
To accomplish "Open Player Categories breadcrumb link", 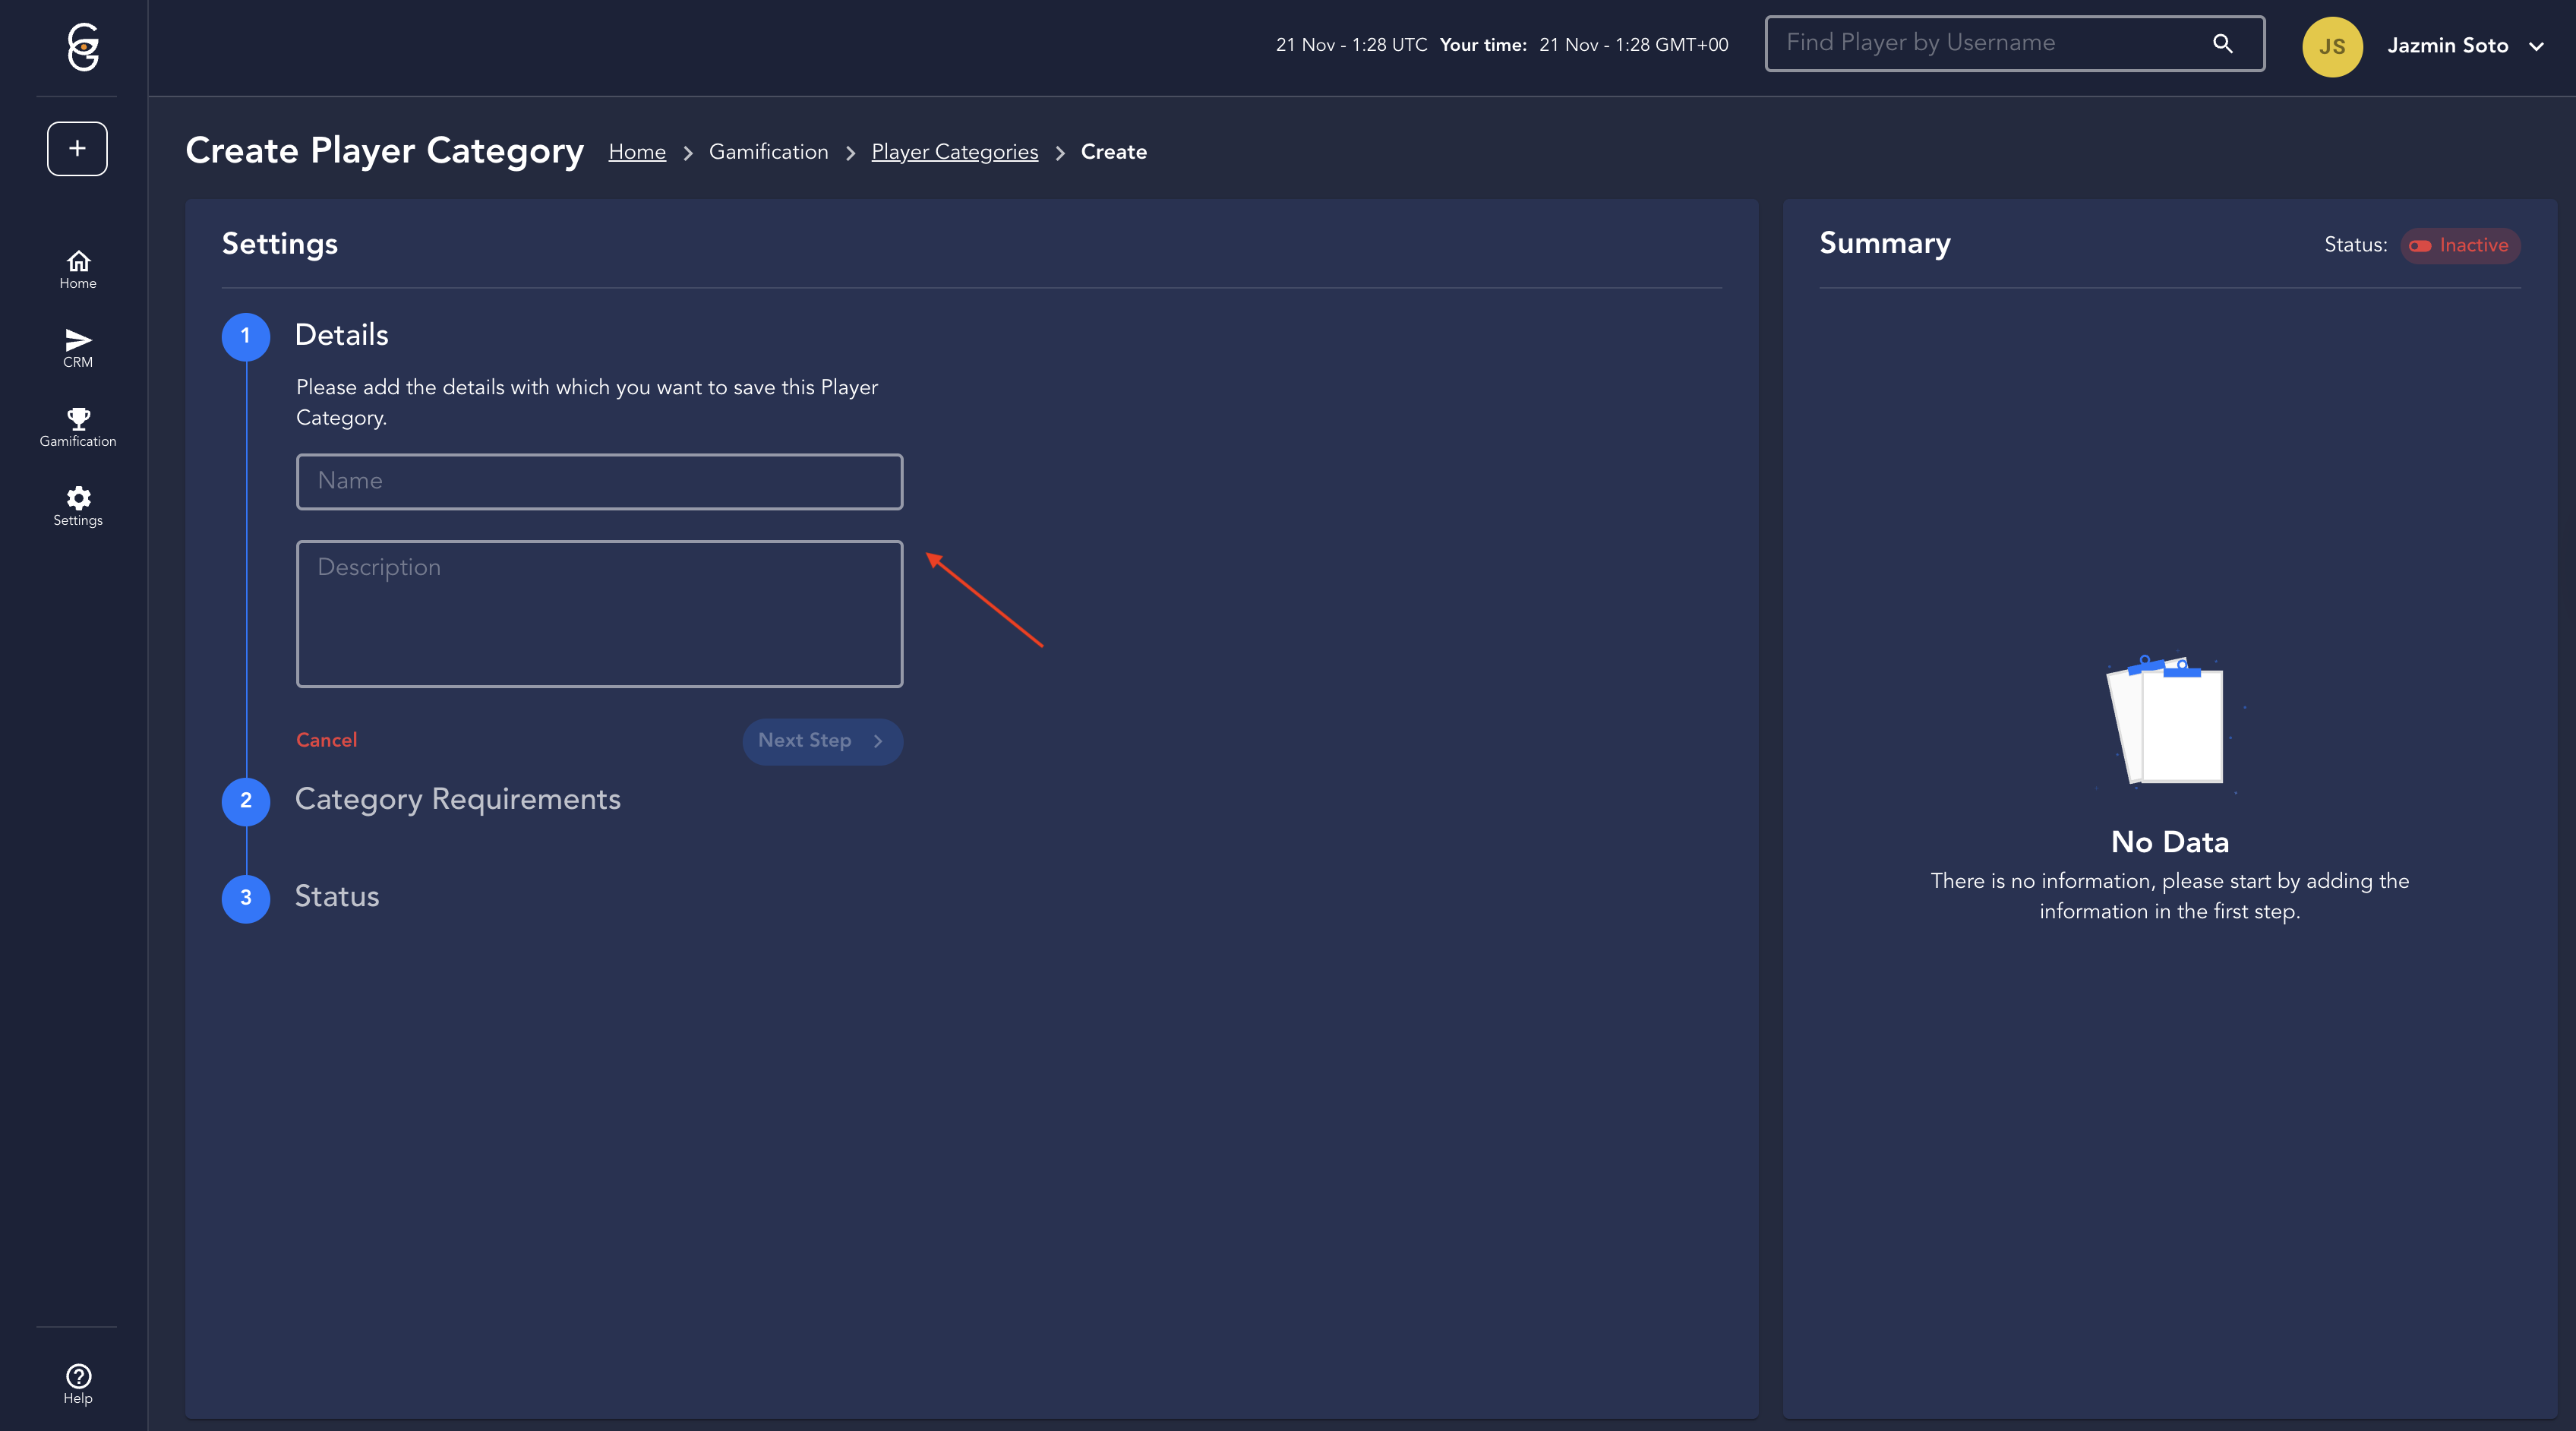I will pyautogui.click(x=954, y=152).
